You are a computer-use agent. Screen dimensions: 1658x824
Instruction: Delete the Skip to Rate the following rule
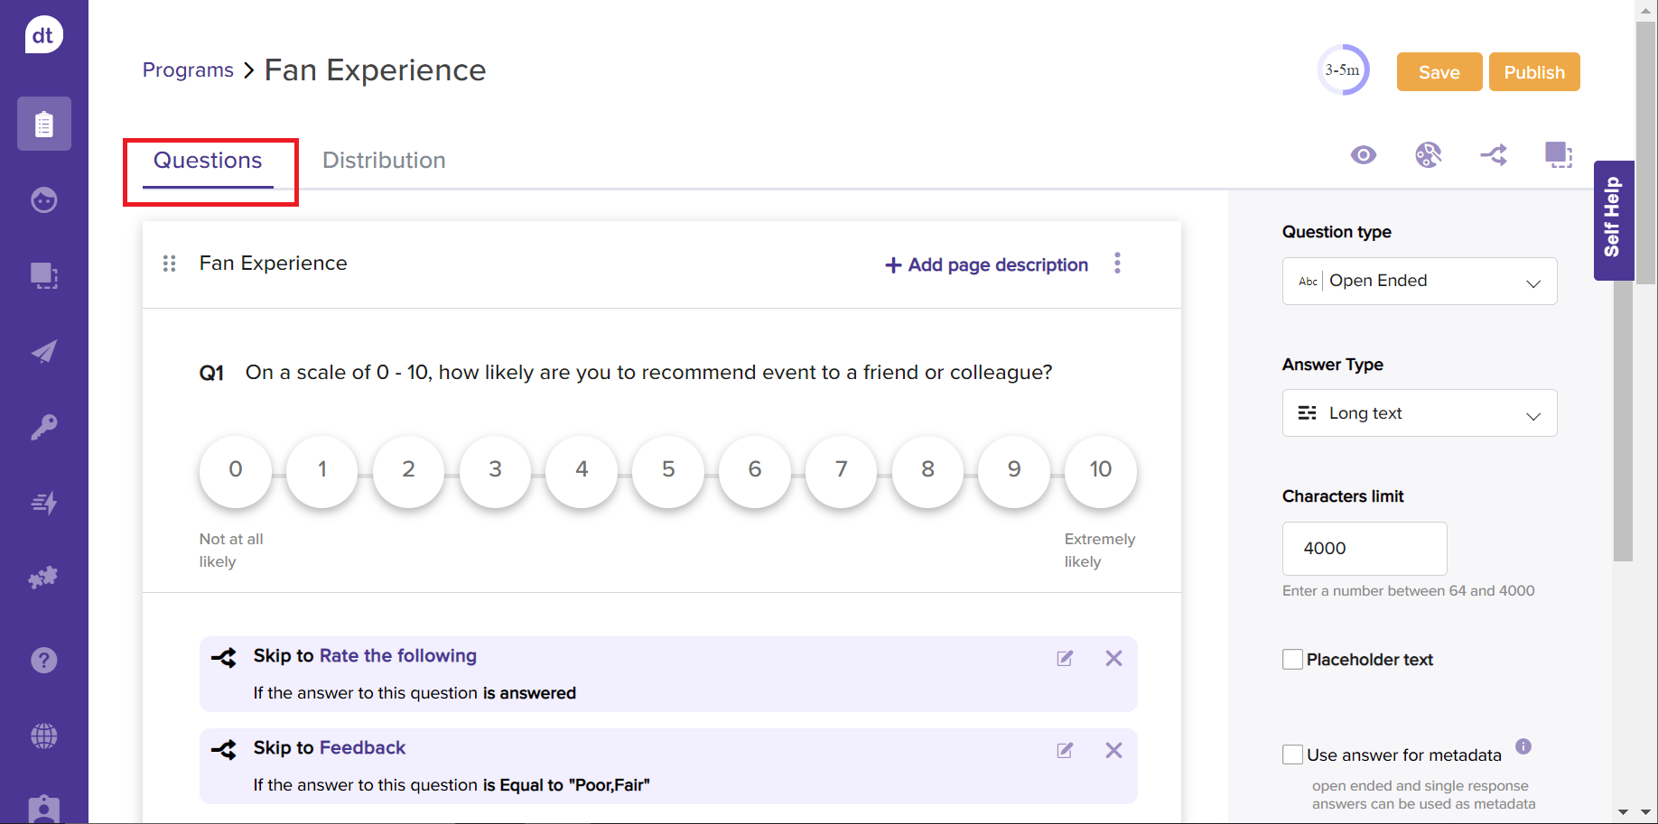(x=1113, y=658)
